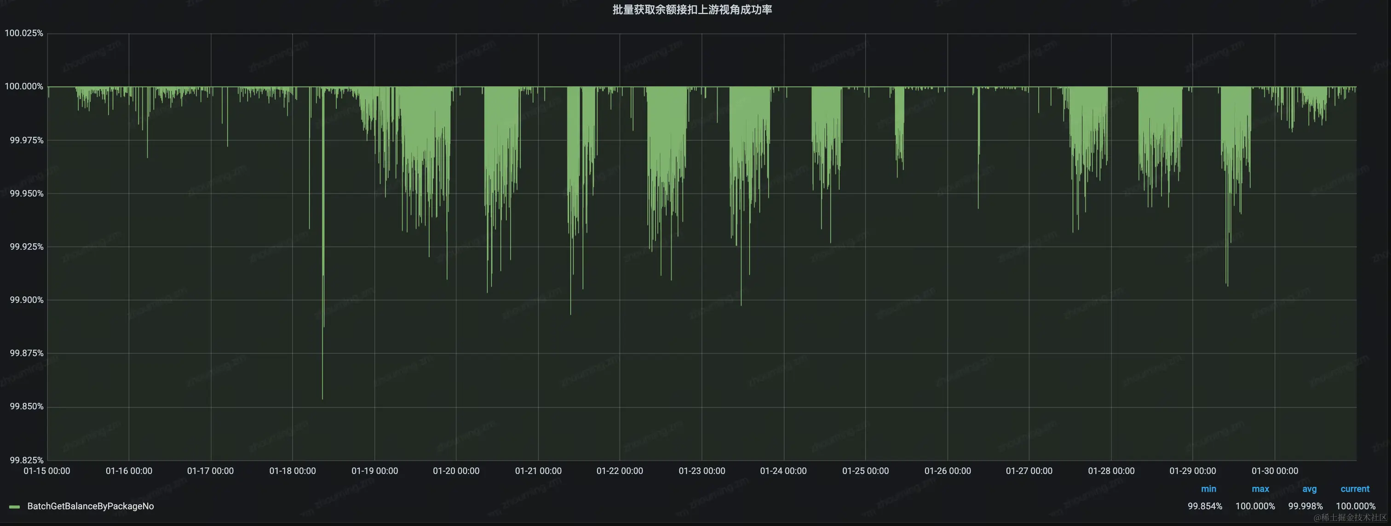Click the 01-19 00:00 time axis label

pyautogui.click(x=374, y=471)
